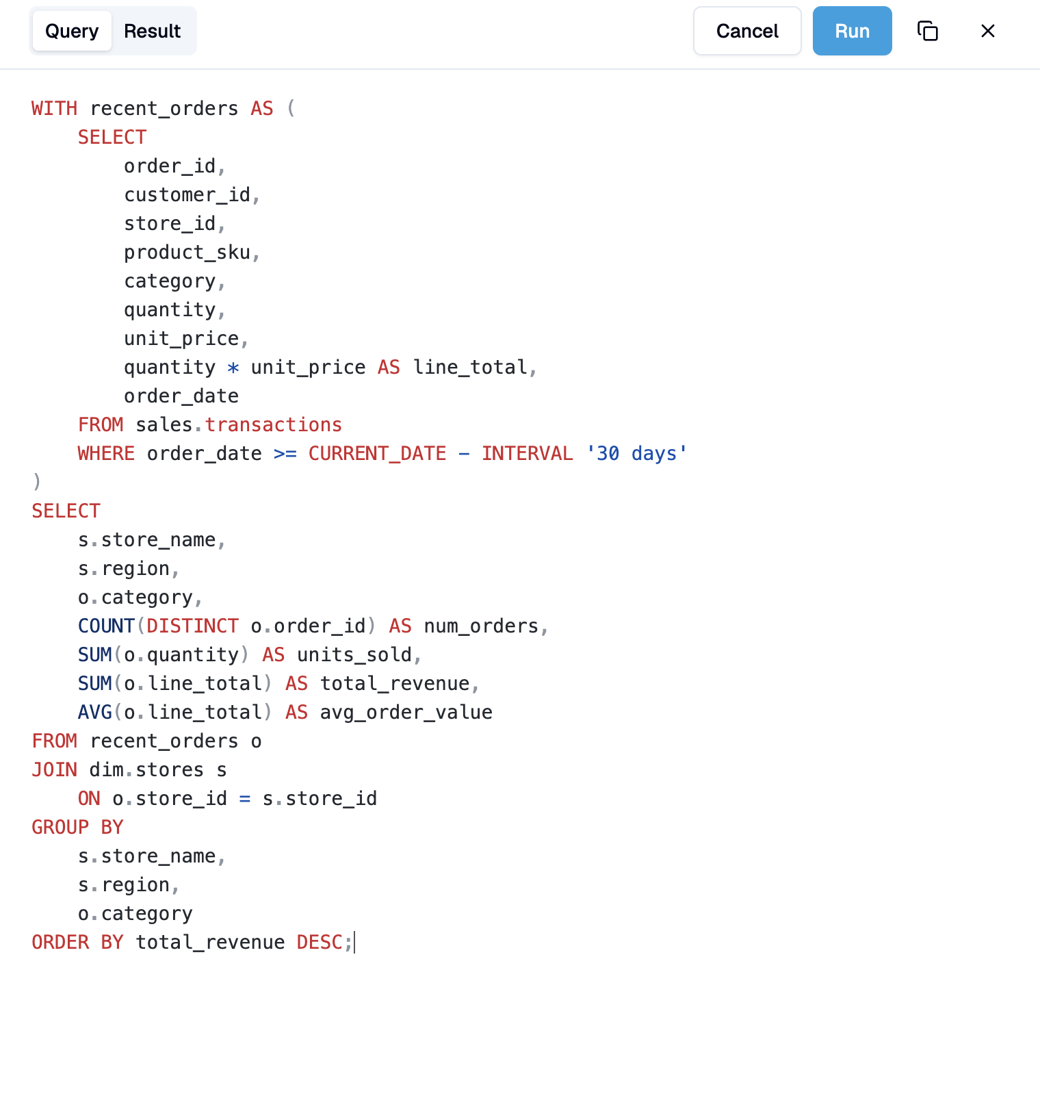Click 'dim.stores s' in the JOIN line
Image resolution: width=1040 pixels, height=1098 pixels.
click(158, 770)
